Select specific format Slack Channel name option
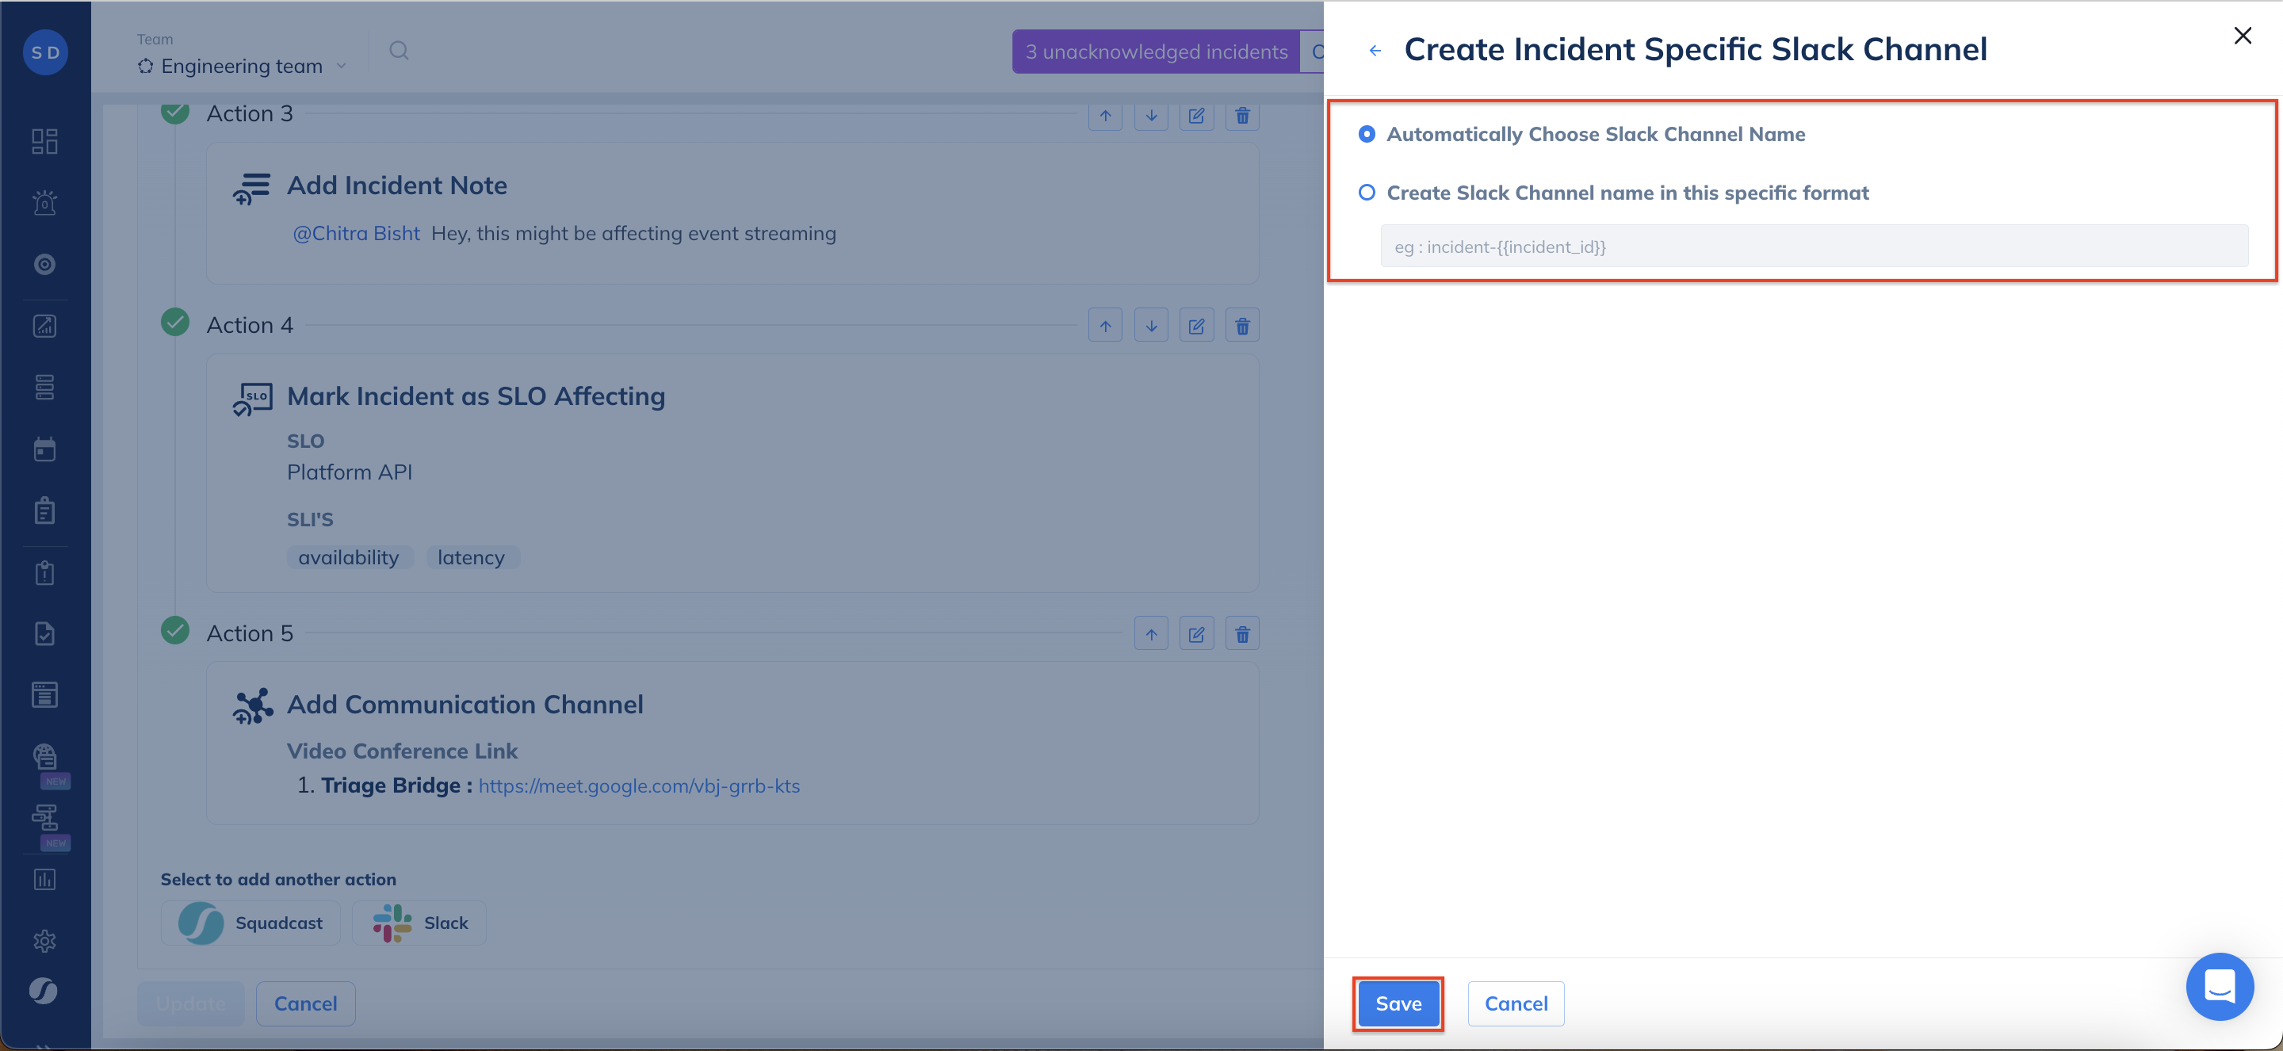2283x1051 pixels. (1367, 193)
